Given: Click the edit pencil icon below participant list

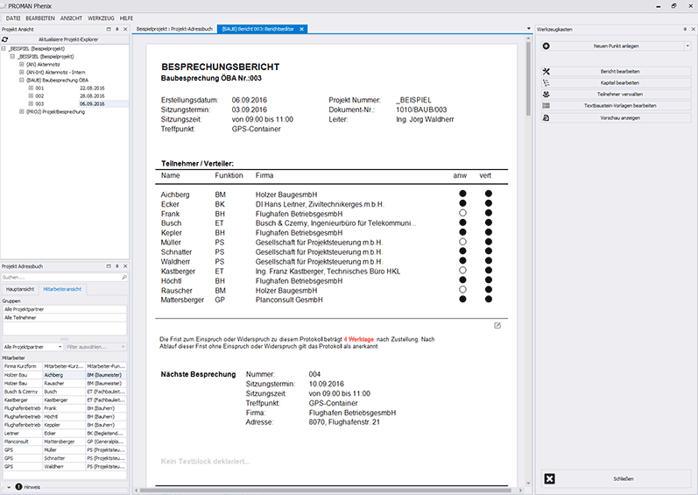Looking at the screenshot, I should [x=497, y=326].
